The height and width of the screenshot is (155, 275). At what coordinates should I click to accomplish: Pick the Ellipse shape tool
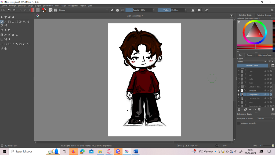coord(13,22)
